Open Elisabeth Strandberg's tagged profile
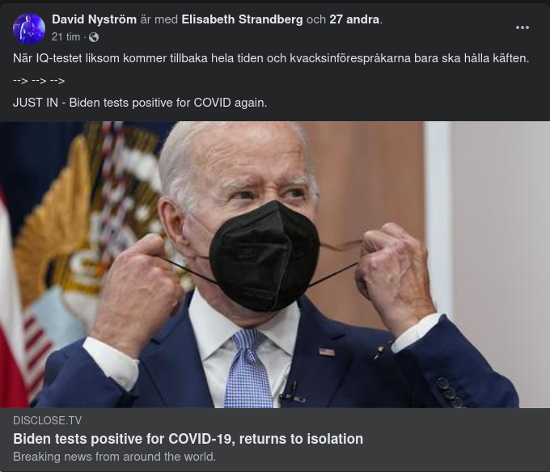 242,19
